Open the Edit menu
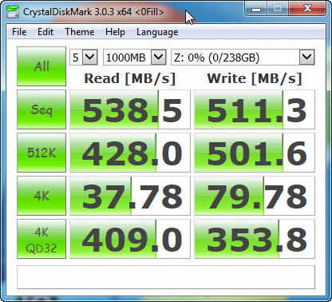This screenshot has width=332, height=302. point(45,32)
